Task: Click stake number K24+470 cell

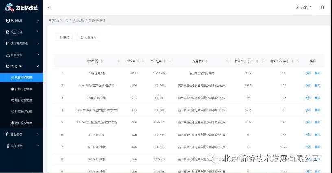Action: pos(159,122)
